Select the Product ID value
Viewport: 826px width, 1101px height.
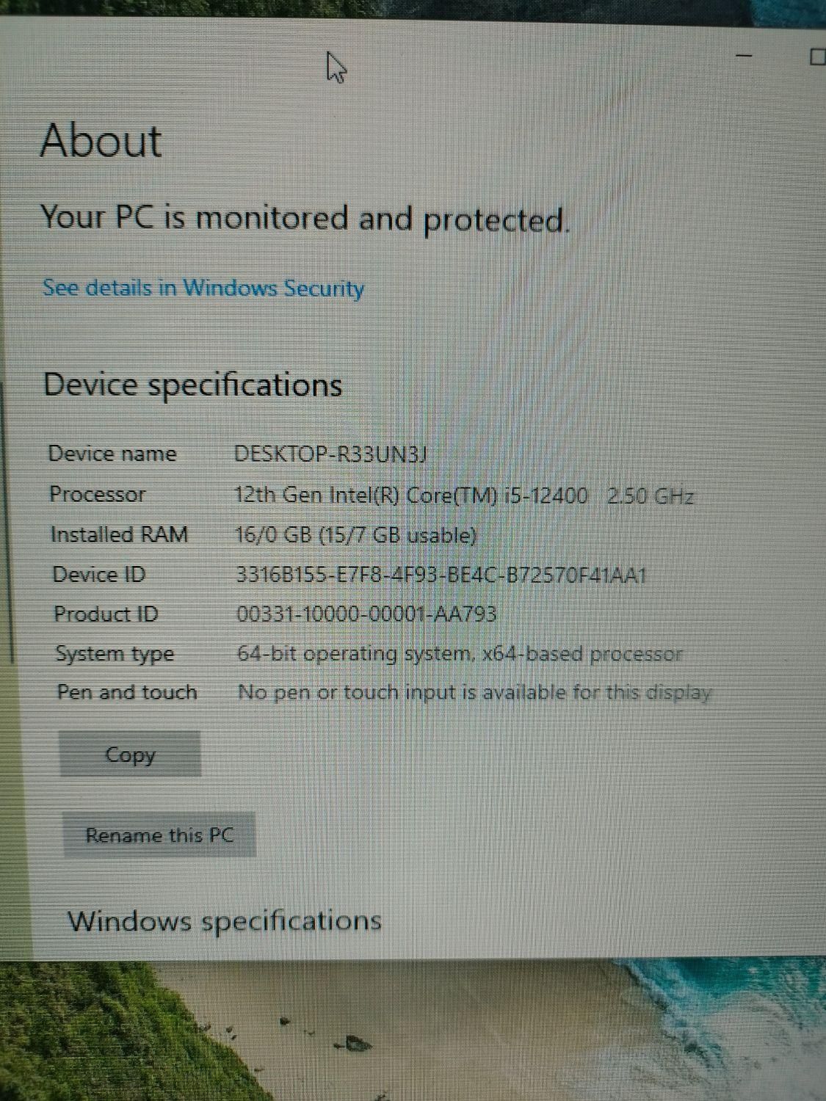pos(367,614)
